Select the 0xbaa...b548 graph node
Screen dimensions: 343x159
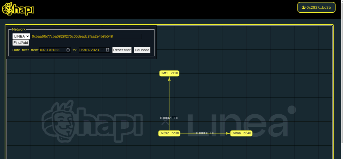(x=241, y=133)
